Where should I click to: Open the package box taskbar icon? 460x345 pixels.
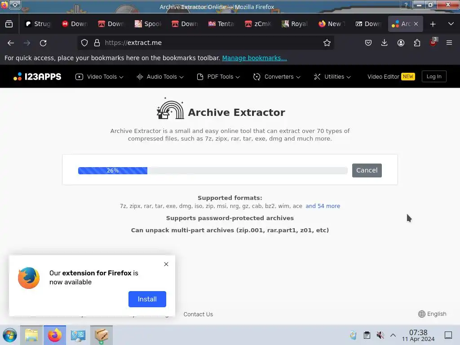(x=102, y=335)
